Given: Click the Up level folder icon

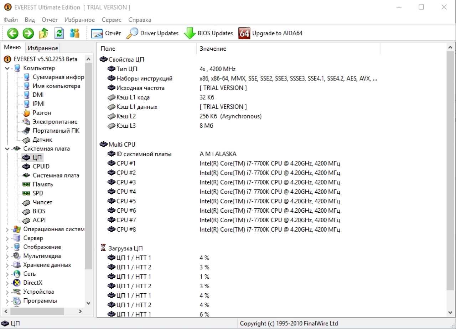Looking at the screenshot, I should tap(43, 33).
